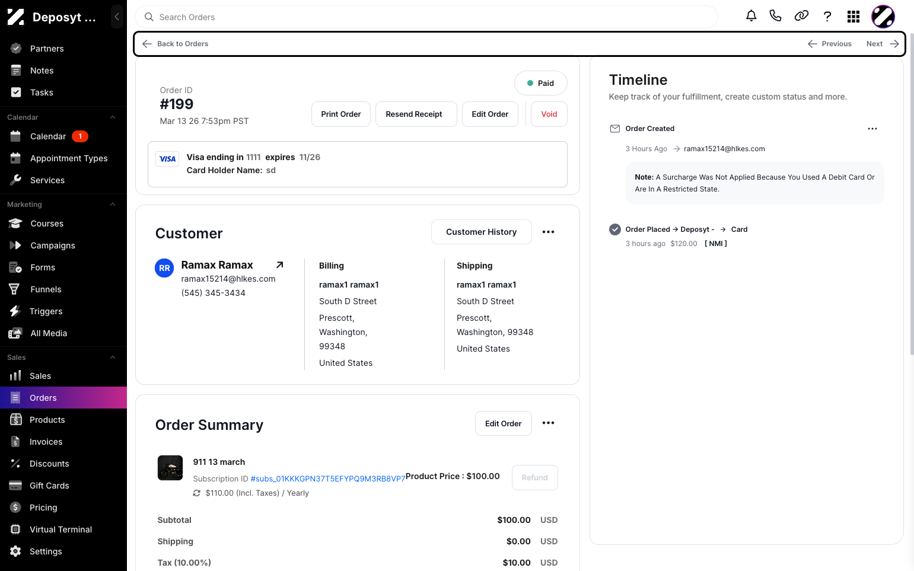Viewport: 914px width, 571px height.
Task: Click the Deposyt logo
Action: 15,17
